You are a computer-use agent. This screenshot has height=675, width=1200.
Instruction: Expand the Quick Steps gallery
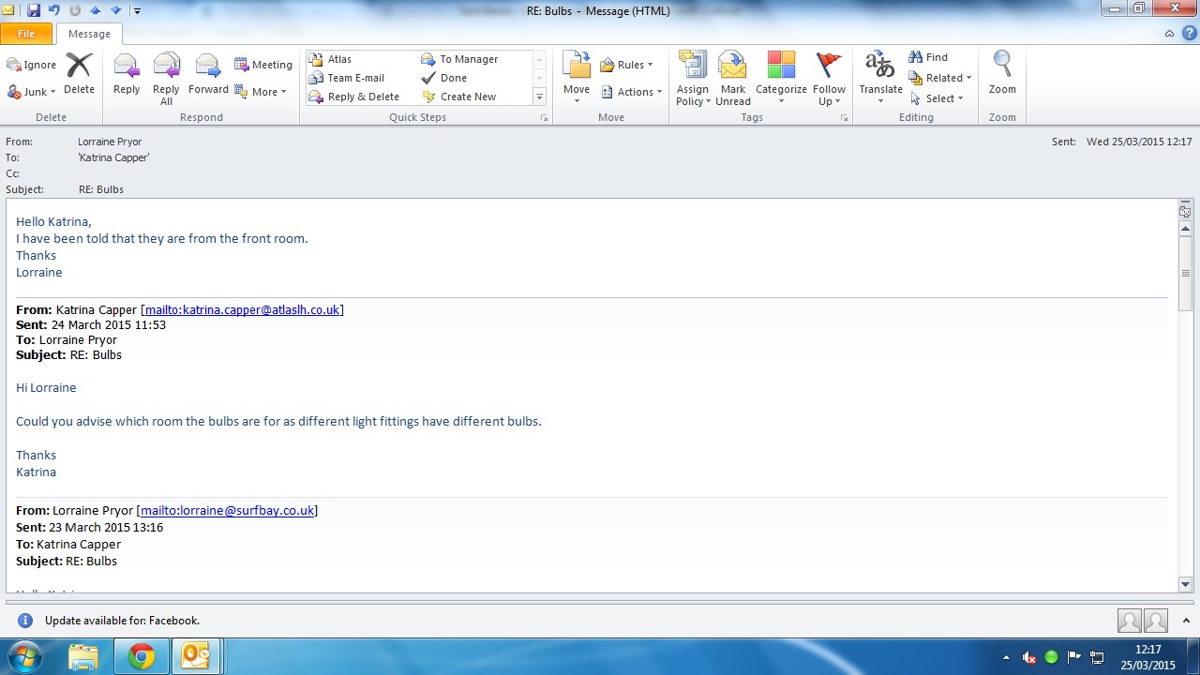pyautogui.click(x=539, y=97)
